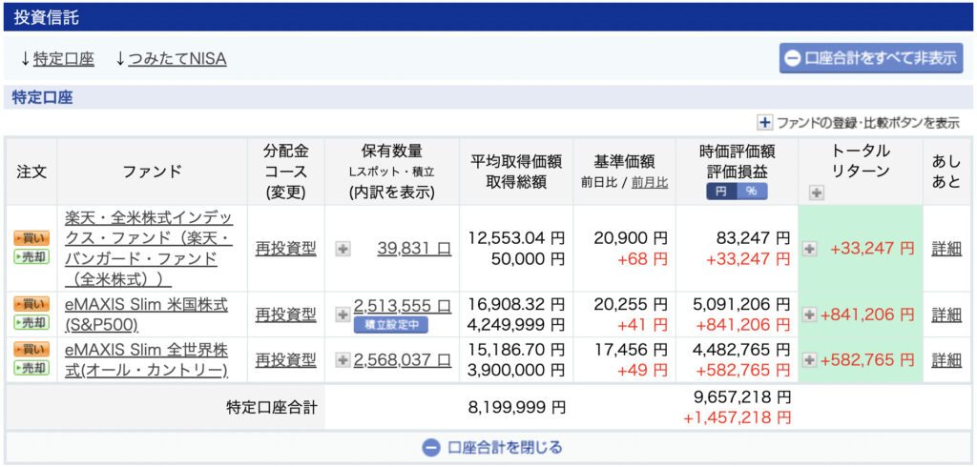
Task: Select the 特定口座合計 row label
Action: click(x=272, y=408)
